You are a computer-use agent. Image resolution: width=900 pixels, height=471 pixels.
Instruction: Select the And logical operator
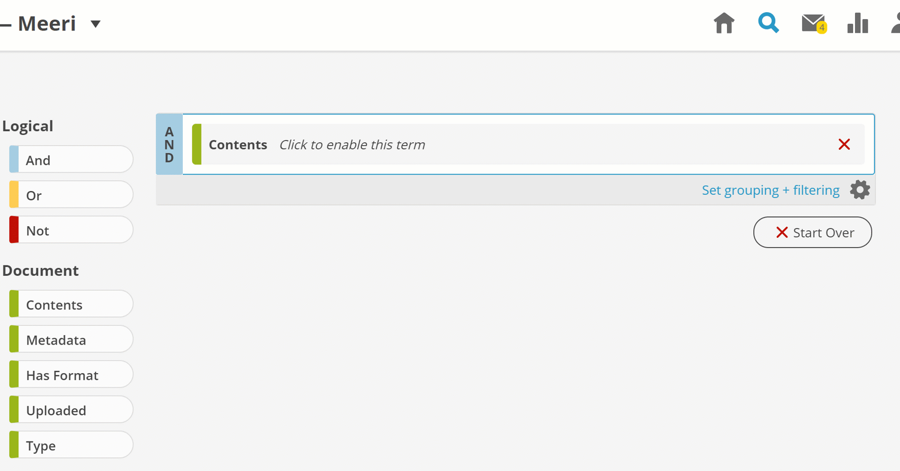71,159
